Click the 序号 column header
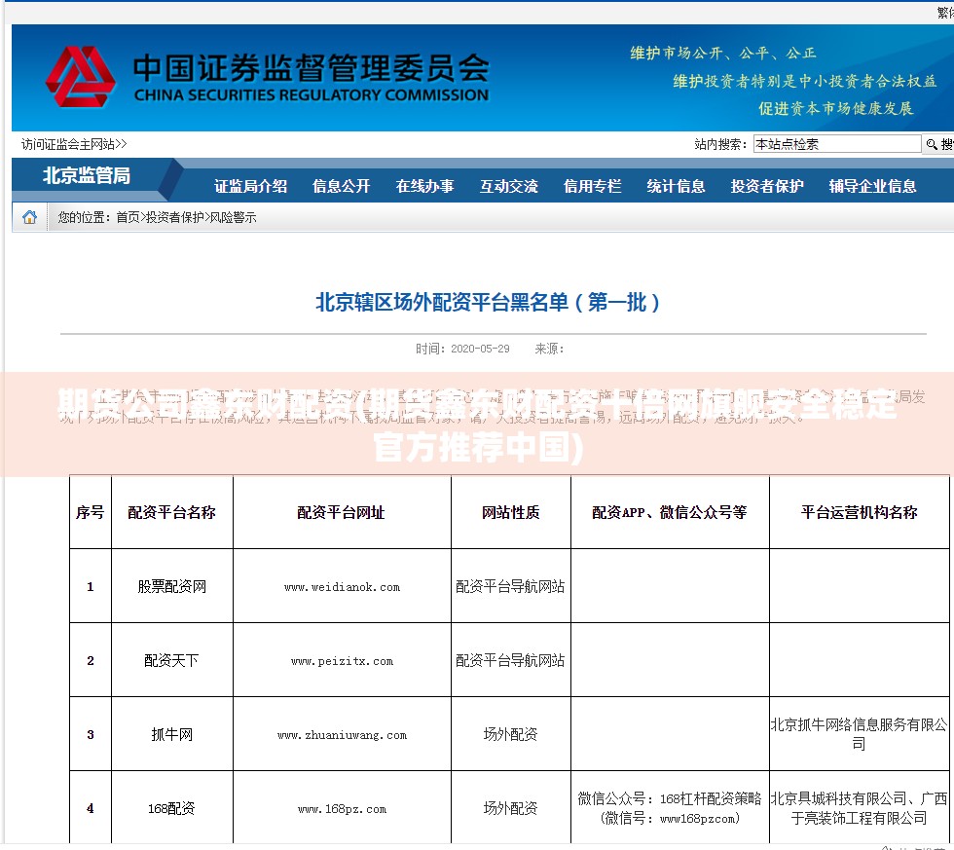 pos(90,512)
